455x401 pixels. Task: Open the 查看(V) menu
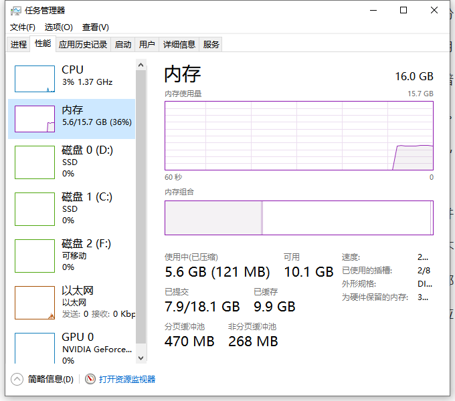pyautogui.click(x=95, y=27)
